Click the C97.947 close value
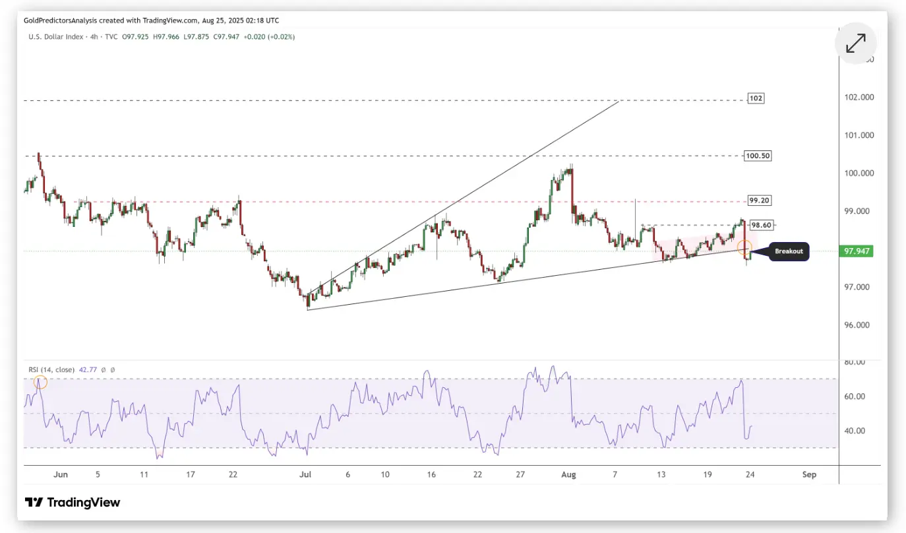The width and height of the screenshot is (906, 533). (226, 37)
